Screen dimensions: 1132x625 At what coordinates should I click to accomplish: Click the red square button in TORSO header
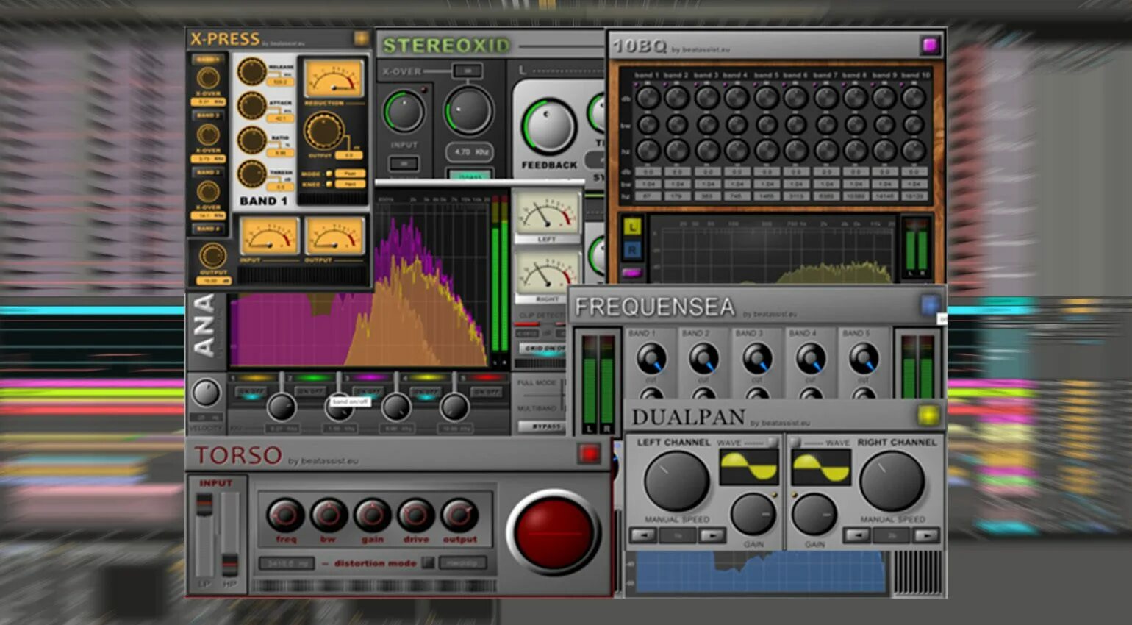[x=589, y=454]
